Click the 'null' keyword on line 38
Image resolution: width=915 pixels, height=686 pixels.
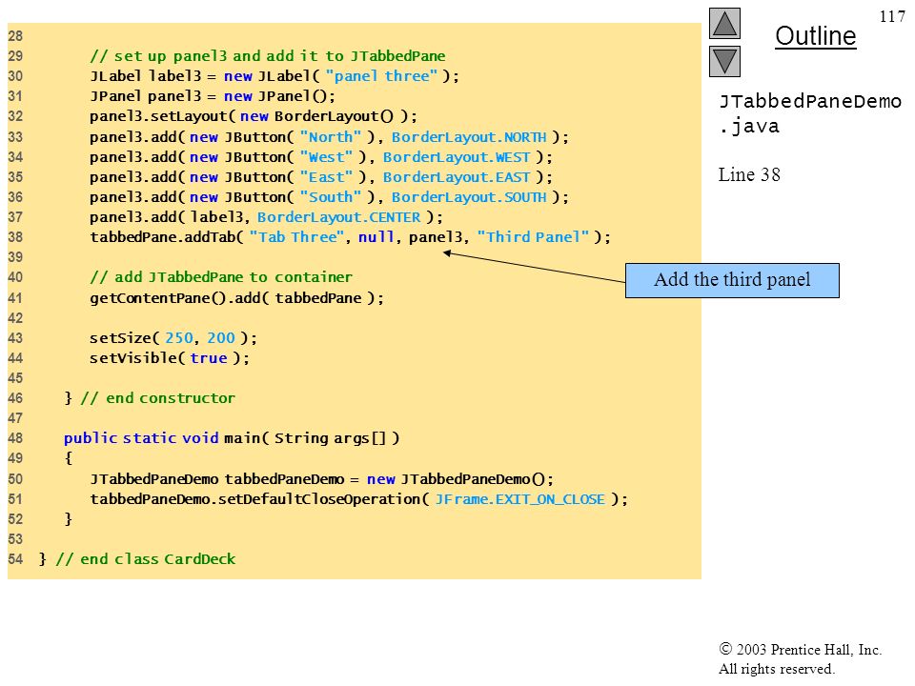coord(376,237)
